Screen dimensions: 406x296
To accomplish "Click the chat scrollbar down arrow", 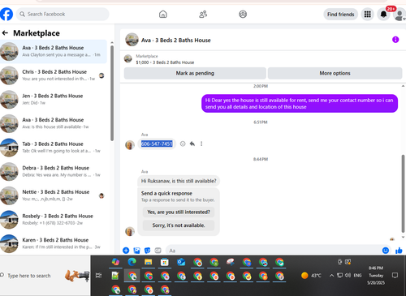I will (403, 237).
